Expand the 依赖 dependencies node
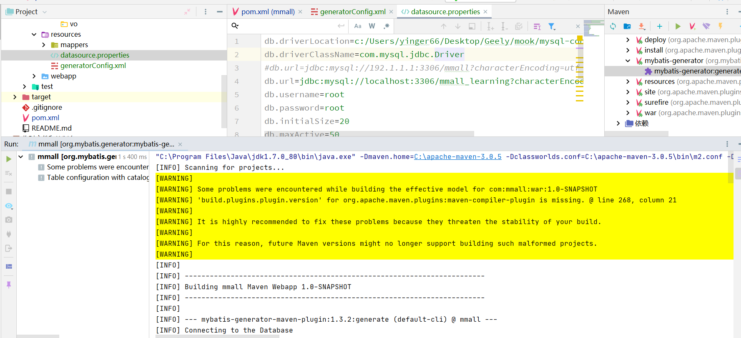 tap(618, 123)
